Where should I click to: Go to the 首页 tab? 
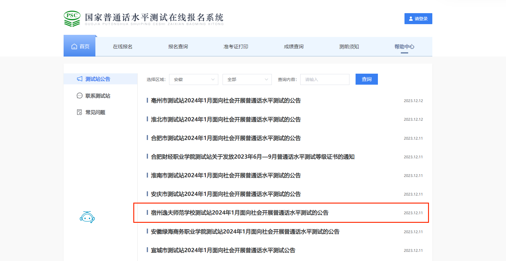79,46
